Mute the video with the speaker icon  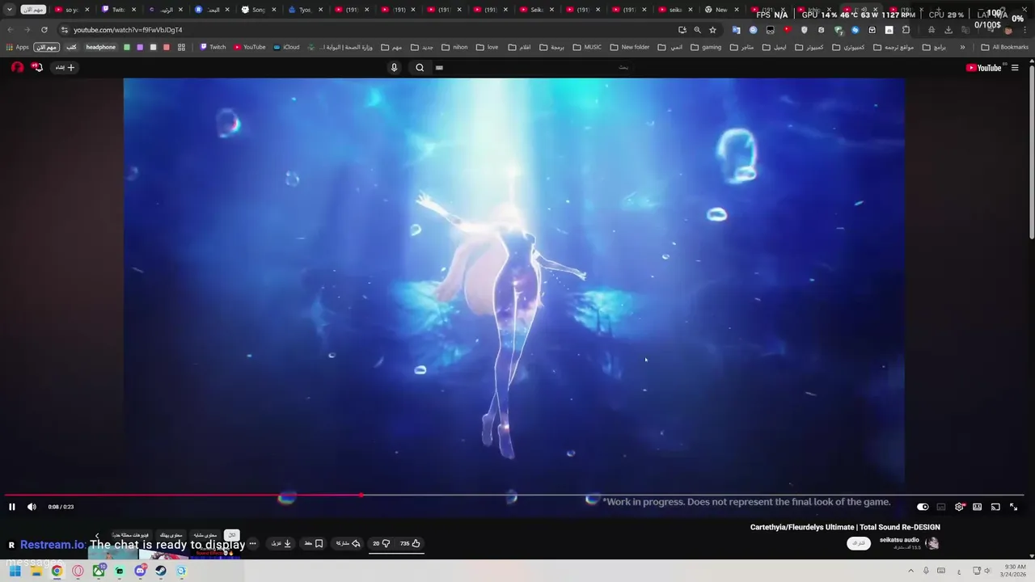tap(32, 507)
